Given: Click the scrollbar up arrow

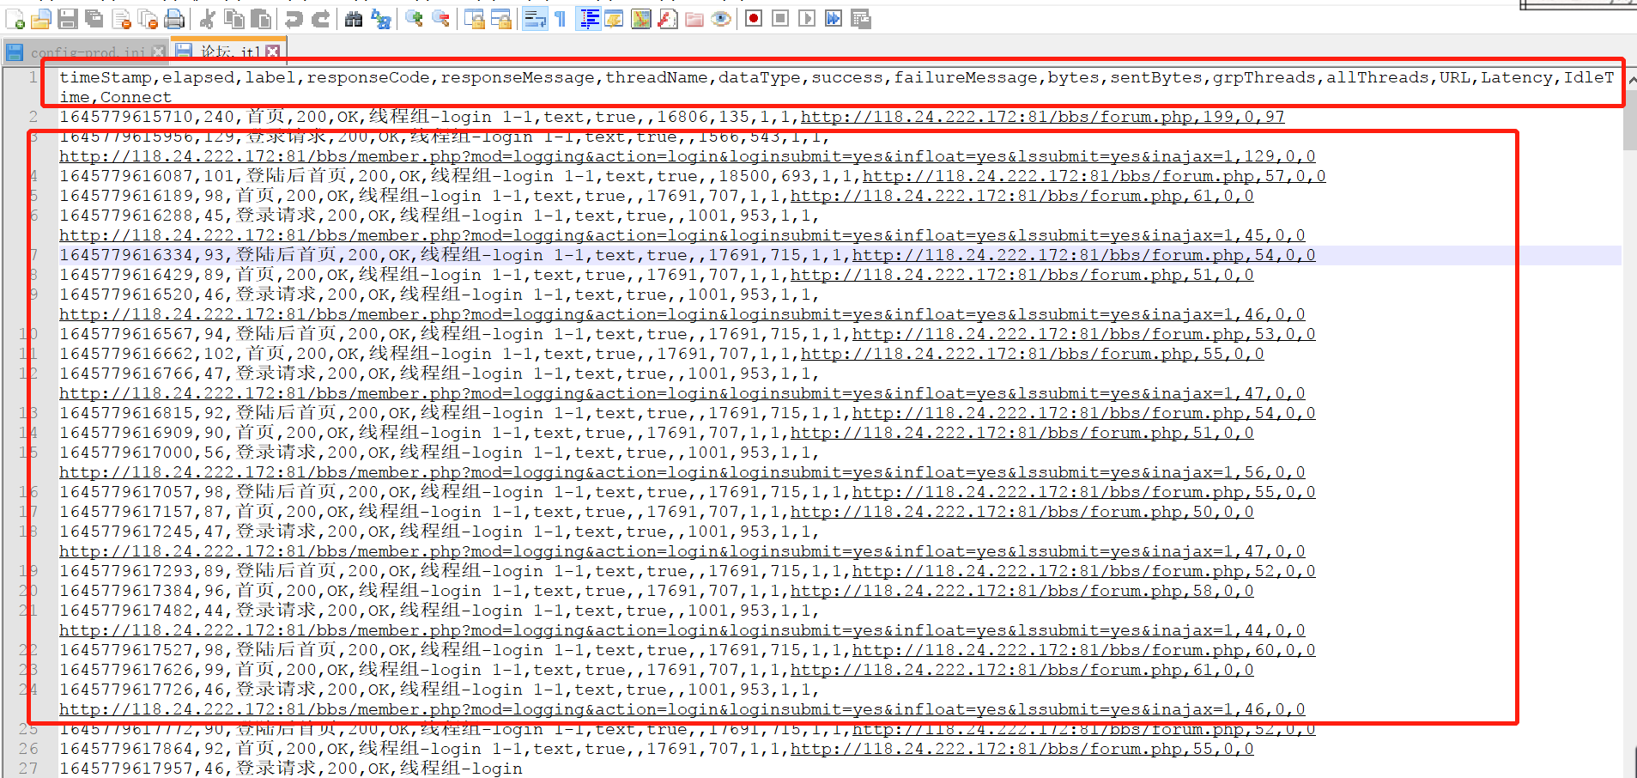Looking at the screenshot, I should click(1630, 79).
